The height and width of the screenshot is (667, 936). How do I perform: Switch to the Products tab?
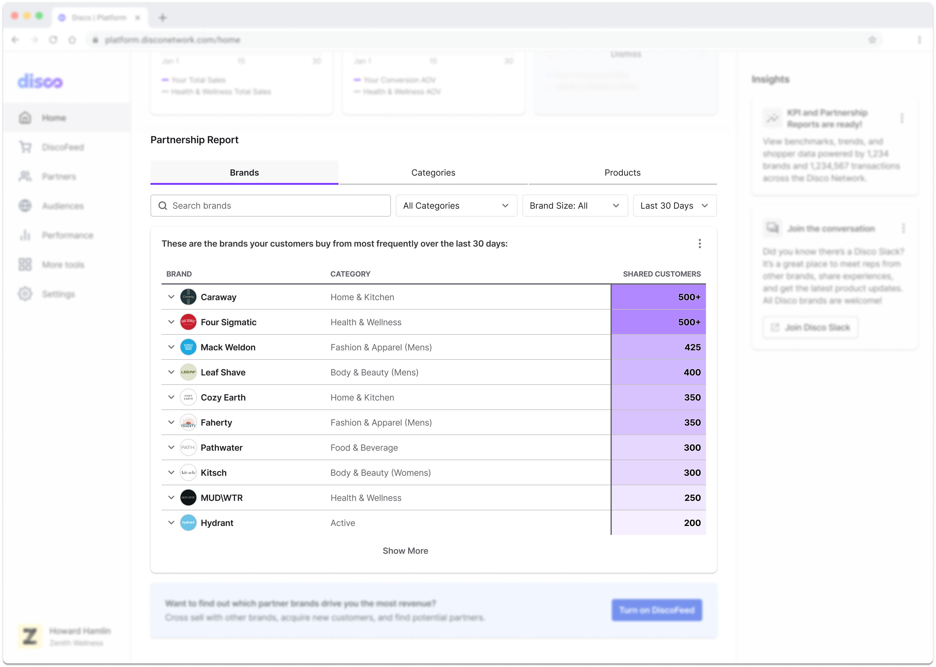pos(622,173)
